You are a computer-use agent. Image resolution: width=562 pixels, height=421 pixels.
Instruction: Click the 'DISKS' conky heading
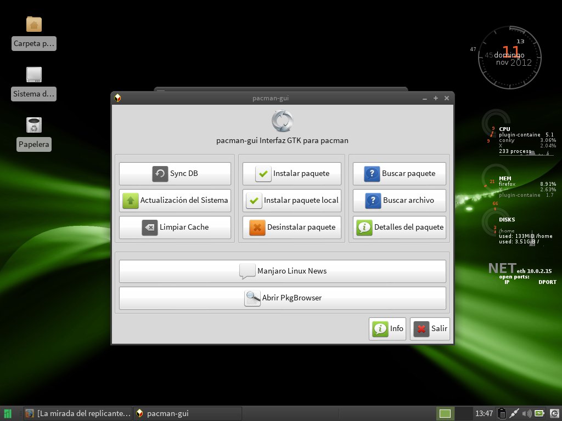507,219
